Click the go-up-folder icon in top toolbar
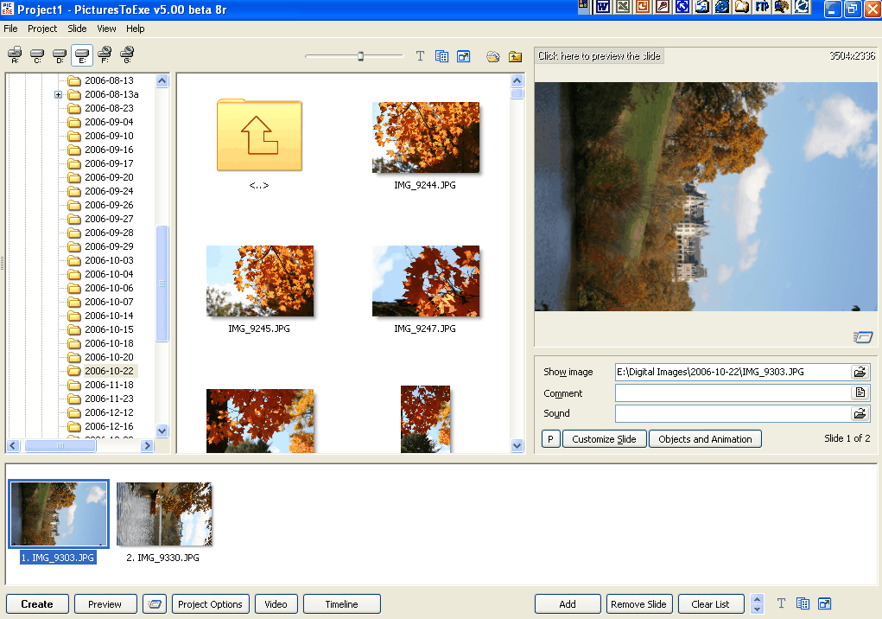 (515, 56)
